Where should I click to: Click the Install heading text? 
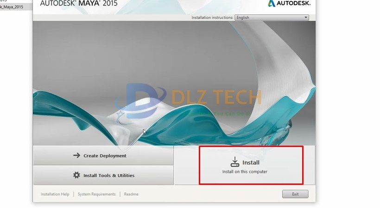[251, 163]
